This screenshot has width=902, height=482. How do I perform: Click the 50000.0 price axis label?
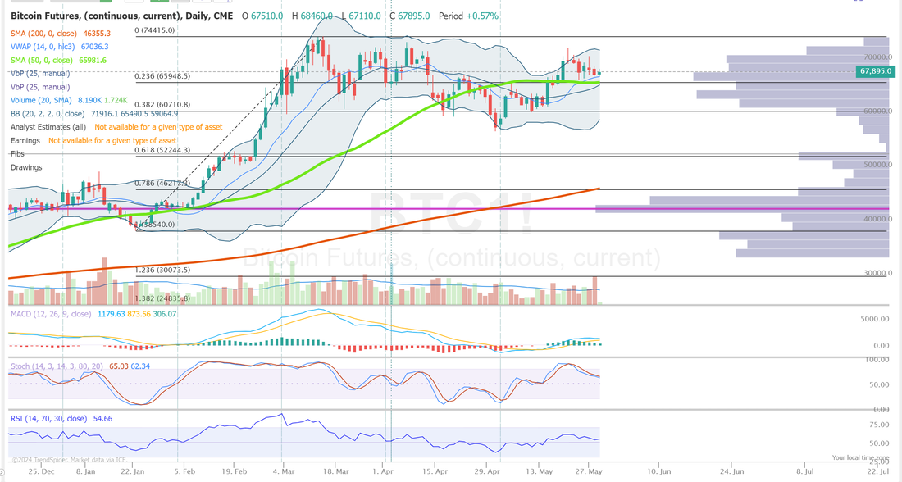tap(878, 165)
